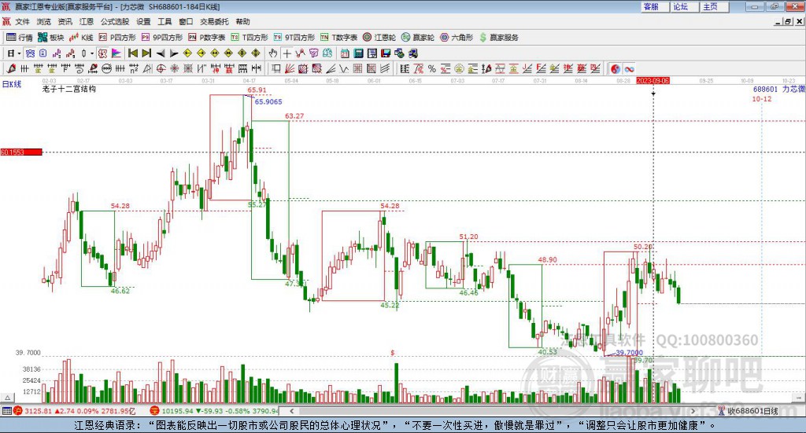Open the 9P四方形 tool
The width and height of the screenshot is (806, 433).
tap(162, 38)
